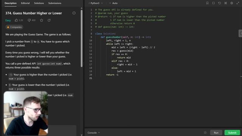
Task: Click the timer icon left of the Run button
Action: click(205, 133)
